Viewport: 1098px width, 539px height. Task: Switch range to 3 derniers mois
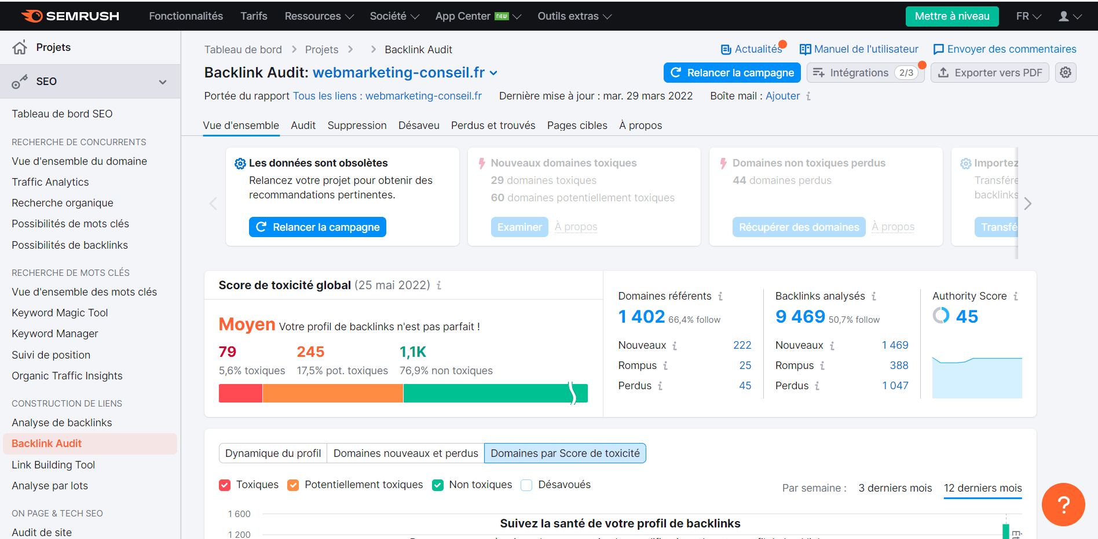(x=895, y=488)
